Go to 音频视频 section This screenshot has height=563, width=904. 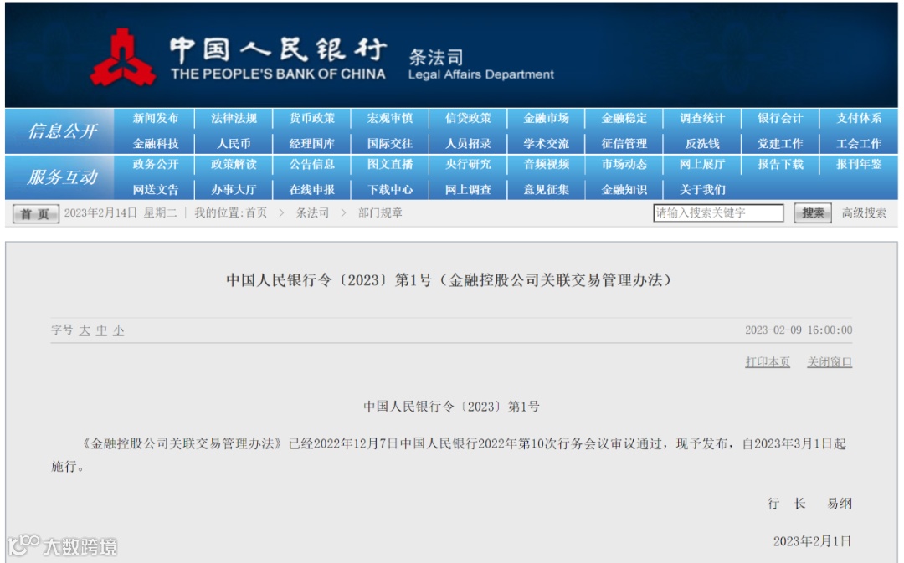[546, 164]
